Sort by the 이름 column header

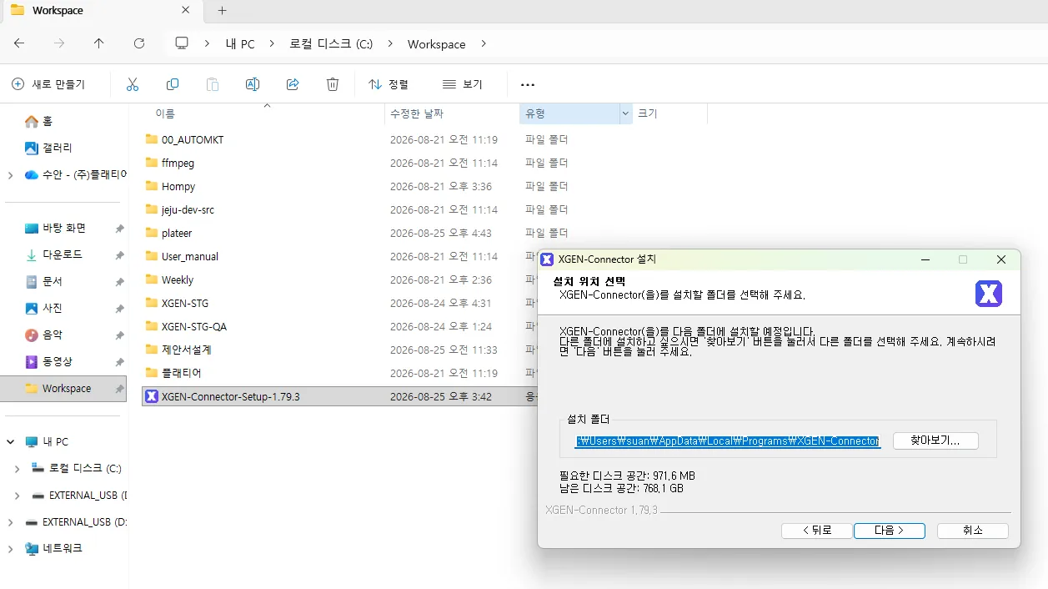(165, 113)
